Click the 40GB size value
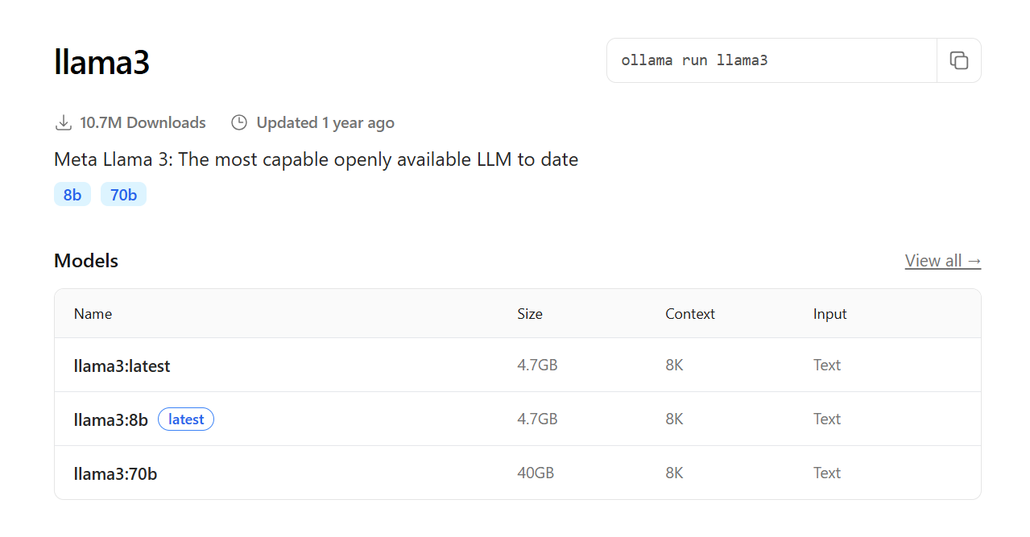The height and width of the screenshot is (537, 1030). 536,473
